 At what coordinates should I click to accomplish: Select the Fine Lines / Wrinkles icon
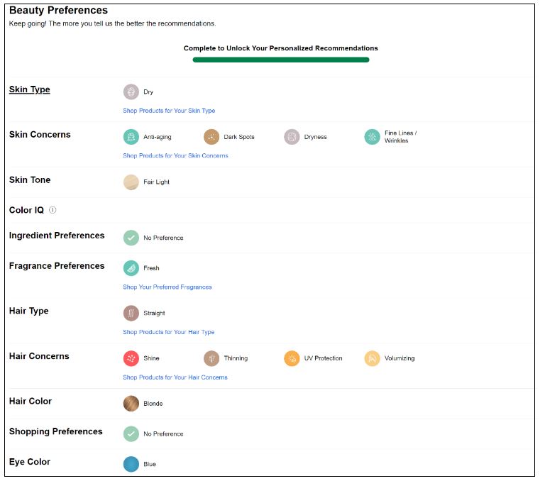pos(373,137)
